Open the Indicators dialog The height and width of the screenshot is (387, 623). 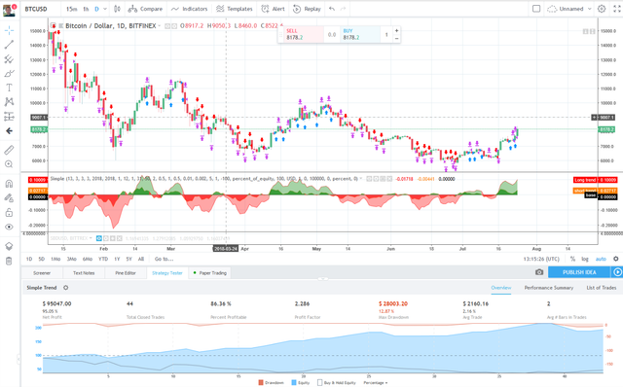point(190,9)
